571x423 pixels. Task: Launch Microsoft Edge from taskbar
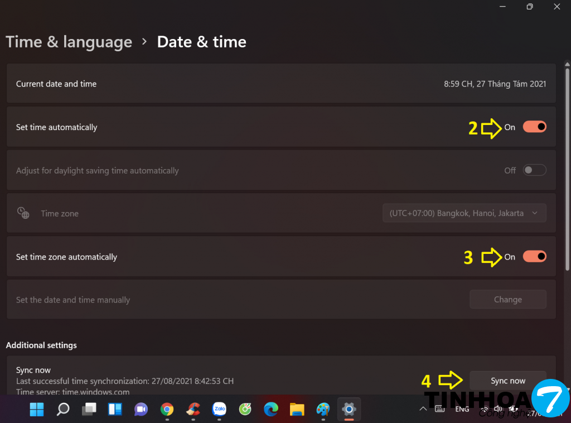point(271,410)
